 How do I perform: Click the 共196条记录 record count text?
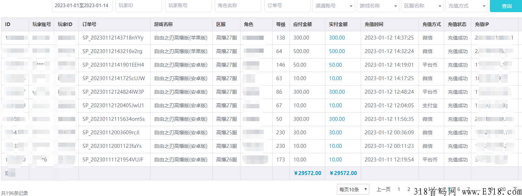tap(14, 193)
